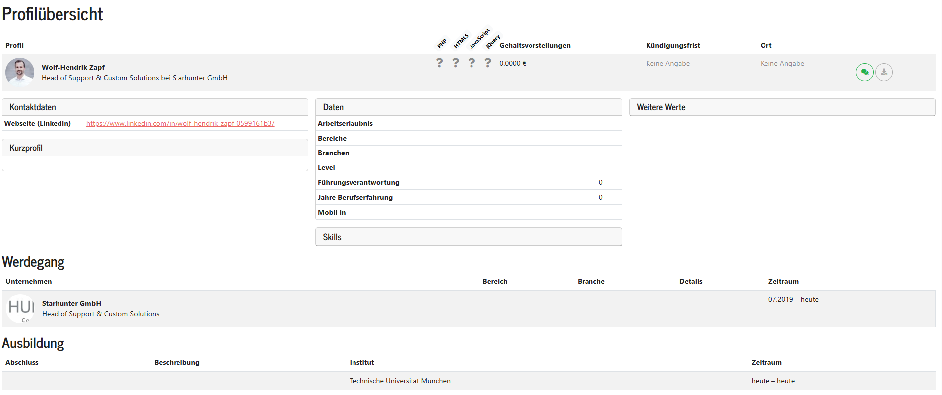The image size is (942, 395).
Task: Click the Profilübersicht page heading
Action: (53, 14)
